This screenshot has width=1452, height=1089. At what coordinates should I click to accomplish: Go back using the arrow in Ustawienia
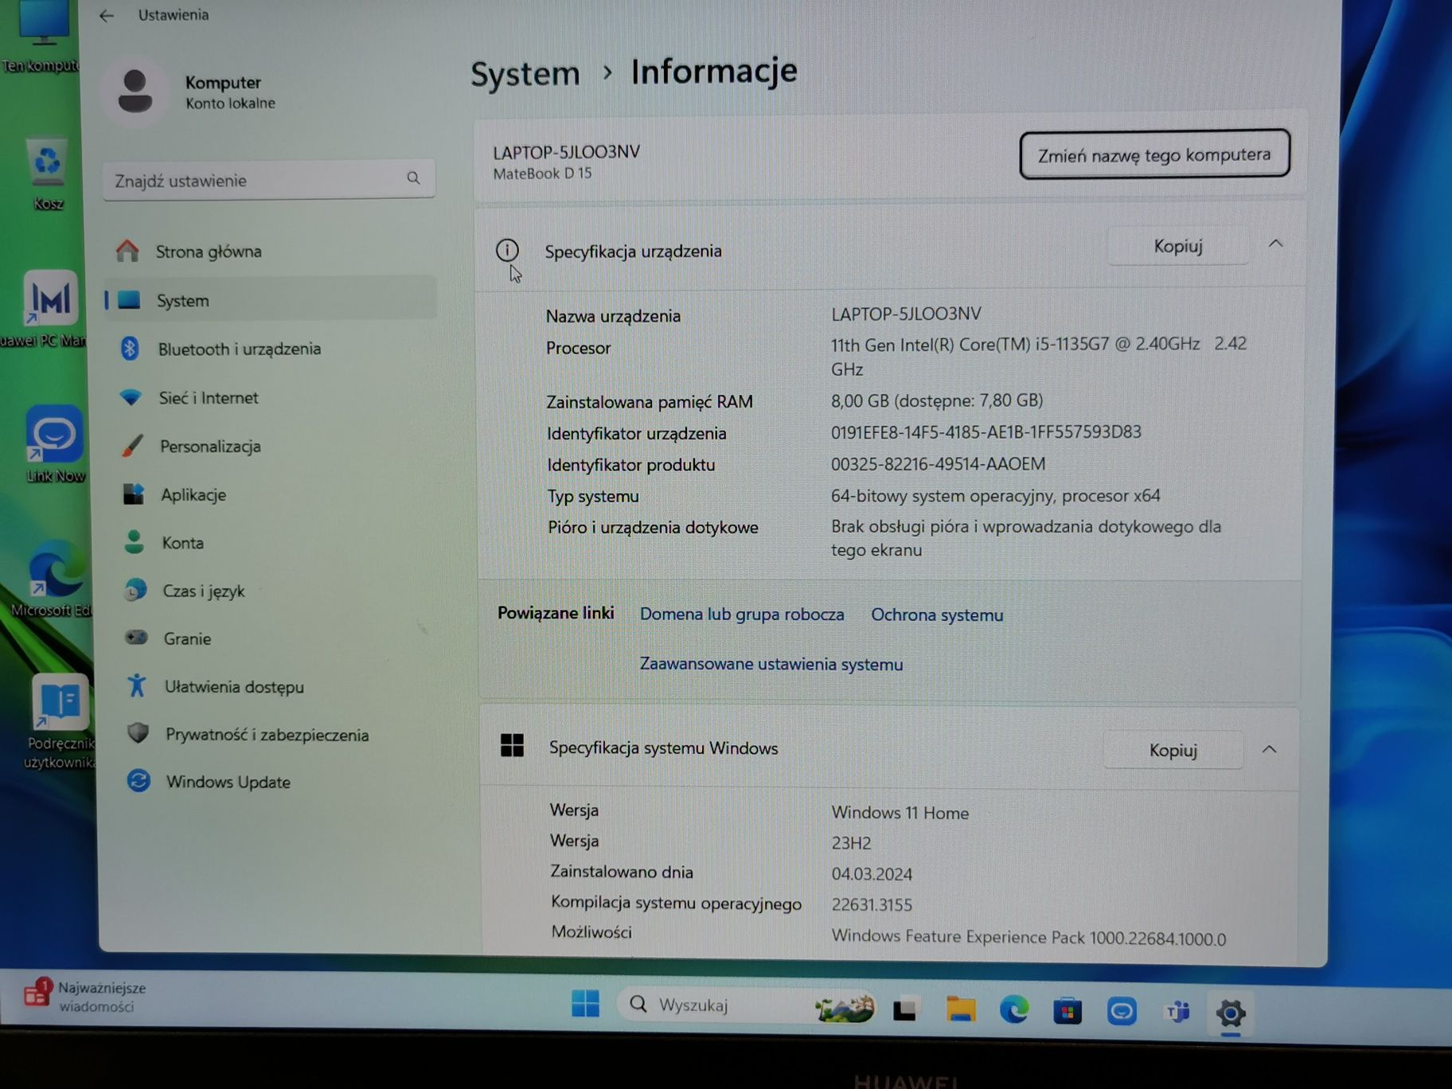(x=107, y=15)
